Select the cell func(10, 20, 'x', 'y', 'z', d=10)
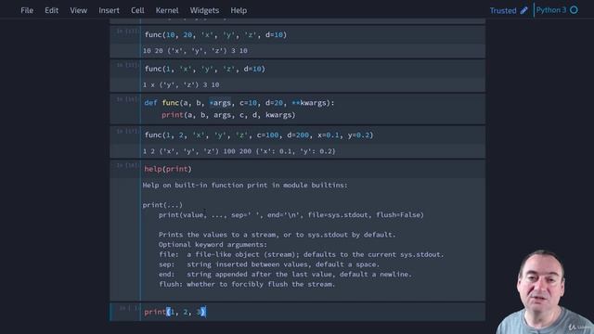 click(313, 35)
